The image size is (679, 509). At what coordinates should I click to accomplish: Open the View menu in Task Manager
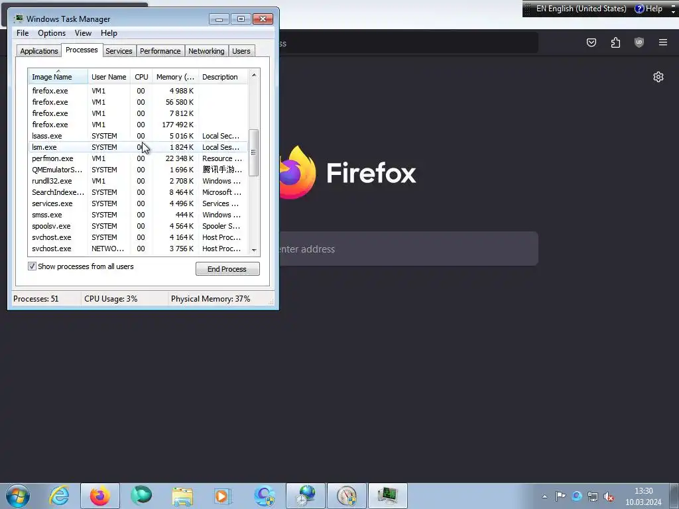[x=83, y=33]
